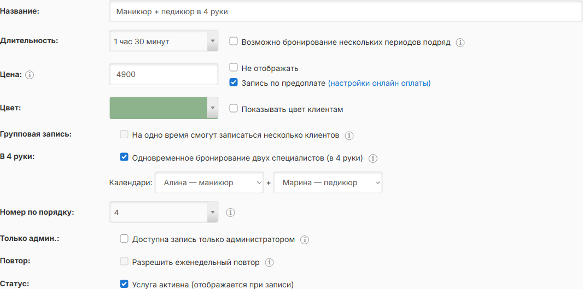Open the Длительность dropdown showing 1 час 30 минут
Screen dimensions: 583x289
[164, 41]
